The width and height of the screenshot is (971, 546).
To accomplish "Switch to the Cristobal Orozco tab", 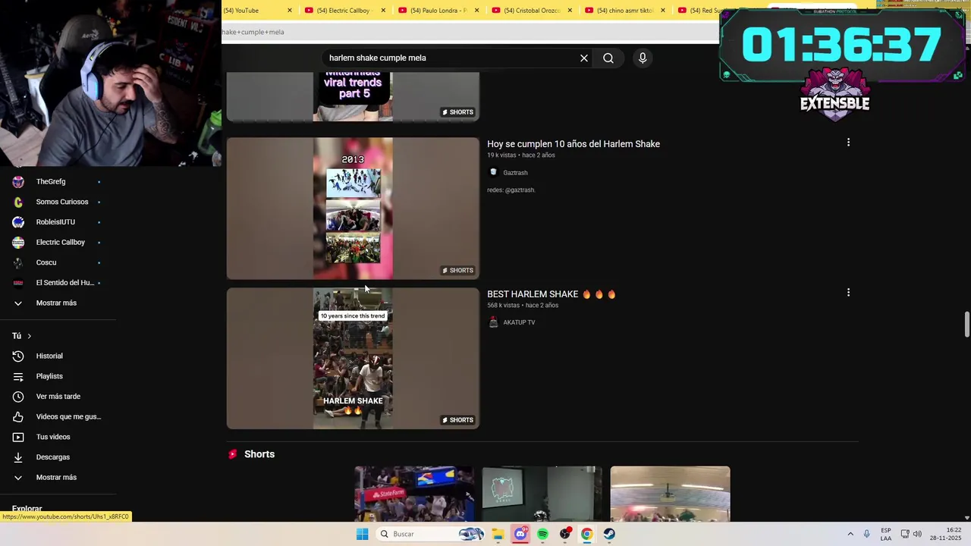I will point(533,11).
